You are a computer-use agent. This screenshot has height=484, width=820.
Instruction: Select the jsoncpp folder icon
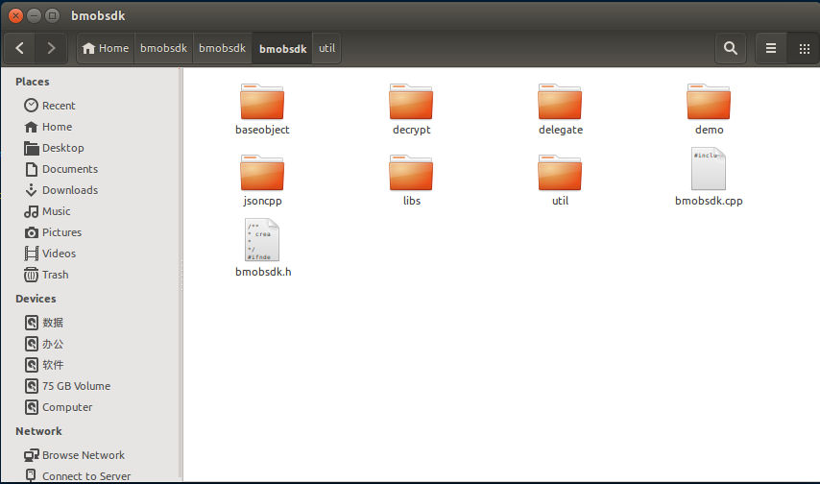point(262,173)
